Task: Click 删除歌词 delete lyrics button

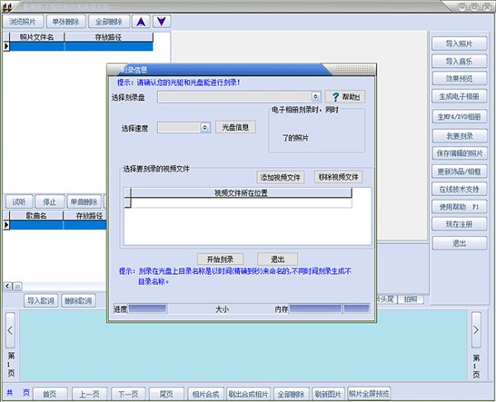Action: (79, 300)
